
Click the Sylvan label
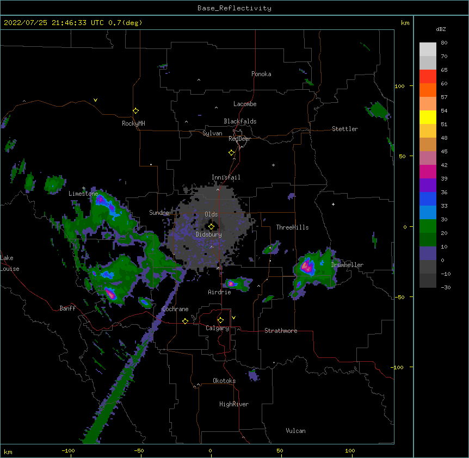coord(212,133)
